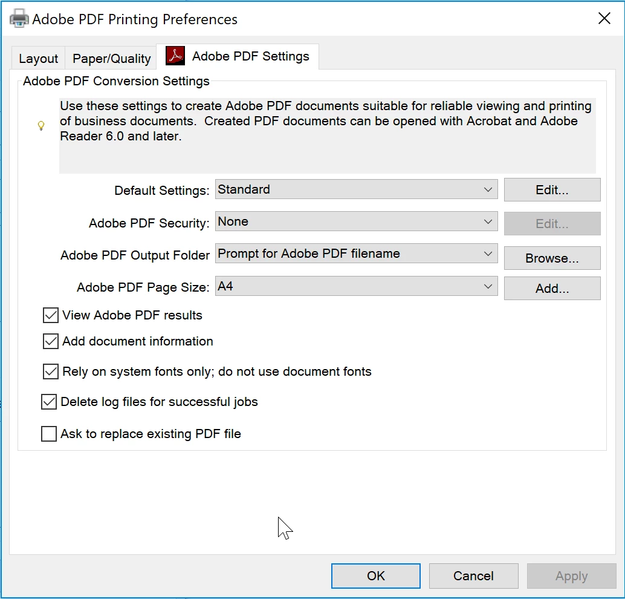The height and width of the screenshot is (599, 625).
Task: Click the Adobe PDF logo icon on tab
Action: click(175, 56)
